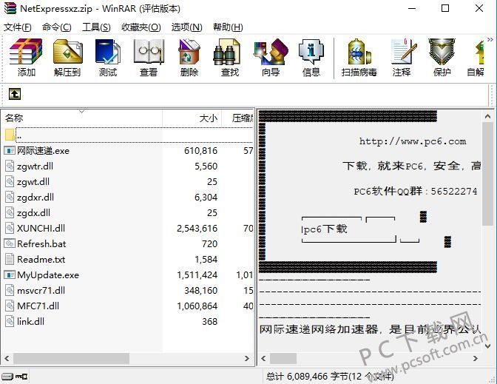Click the 测试 (Test) toolbar icon

click(x=108, y=58)
